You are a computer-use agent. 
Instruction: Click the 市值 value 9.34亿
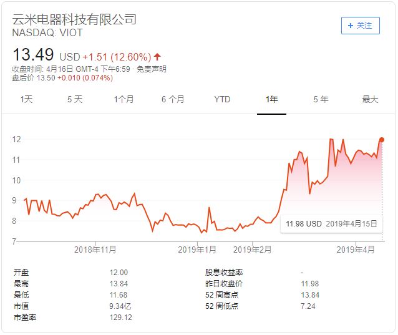pyautogui.click(x=120, y=306)
